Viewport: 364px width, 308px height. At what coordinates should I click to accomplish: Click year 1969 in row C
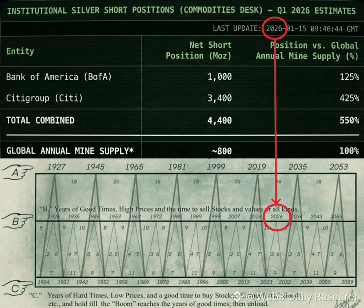(x=143, y=282)
